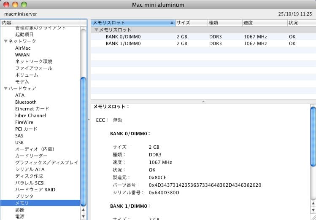Viewport: 316px width, 220px height.
Task: Sort by メモリスロット column header
Action: click(x=133, y=23)
